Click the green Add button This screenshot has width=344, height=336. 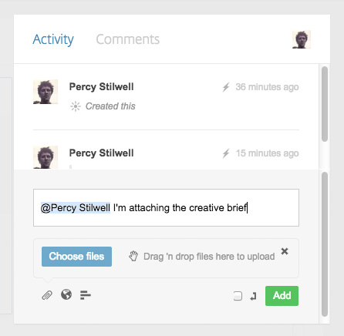coord(282,296)
